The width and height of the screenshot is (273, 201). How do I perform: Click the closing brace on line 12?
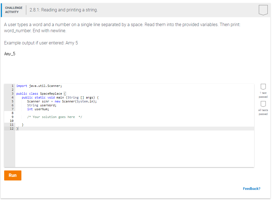coord(18,128)
